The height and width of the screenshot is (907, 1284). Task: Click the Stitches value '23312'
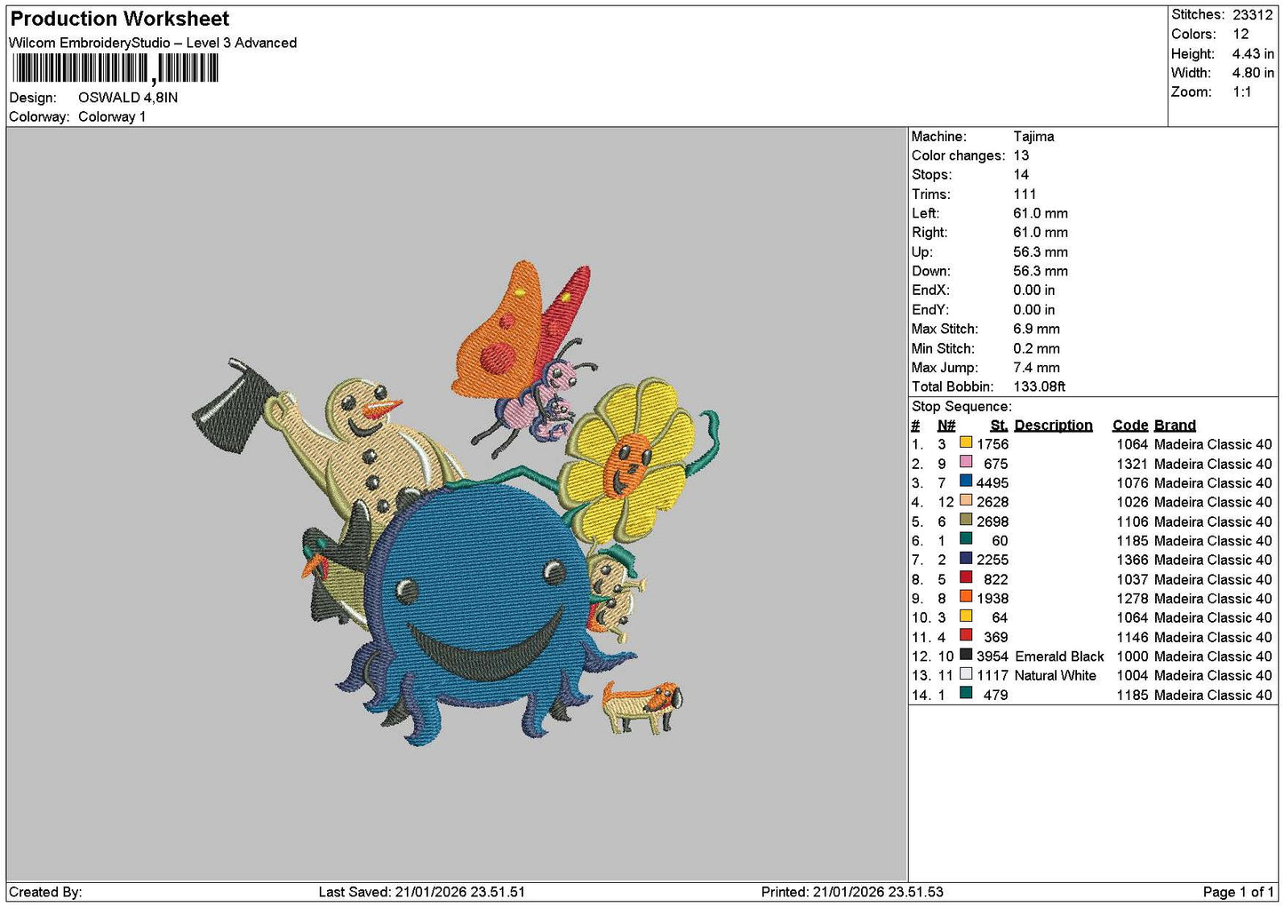pyautogui.click(x=1253, y=15)
